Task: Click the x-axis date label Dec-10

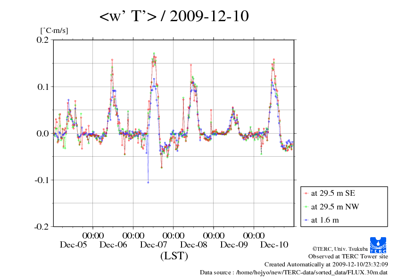Action: coord(274,245)
